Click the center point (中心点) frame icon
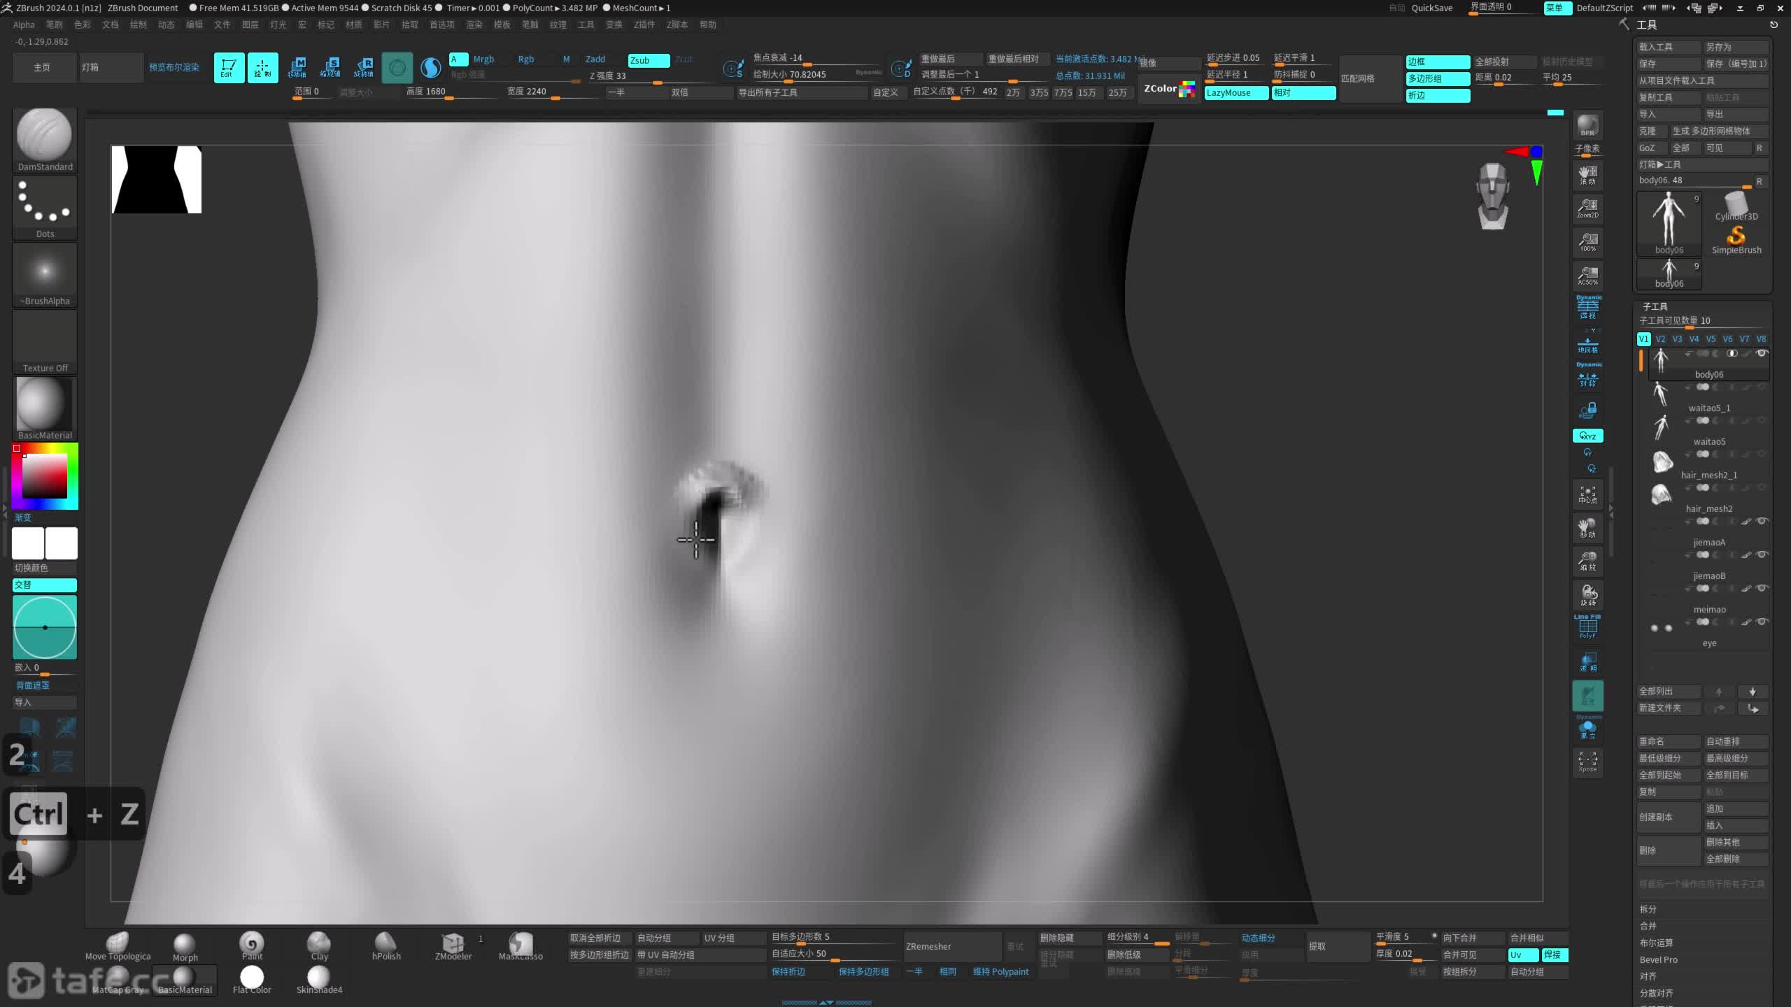 (x=1587, y=495)
